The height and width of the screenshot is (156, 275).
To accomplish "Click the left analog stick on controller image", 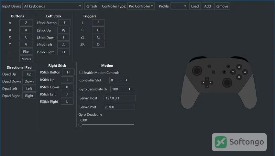I will tap(197, 70).
